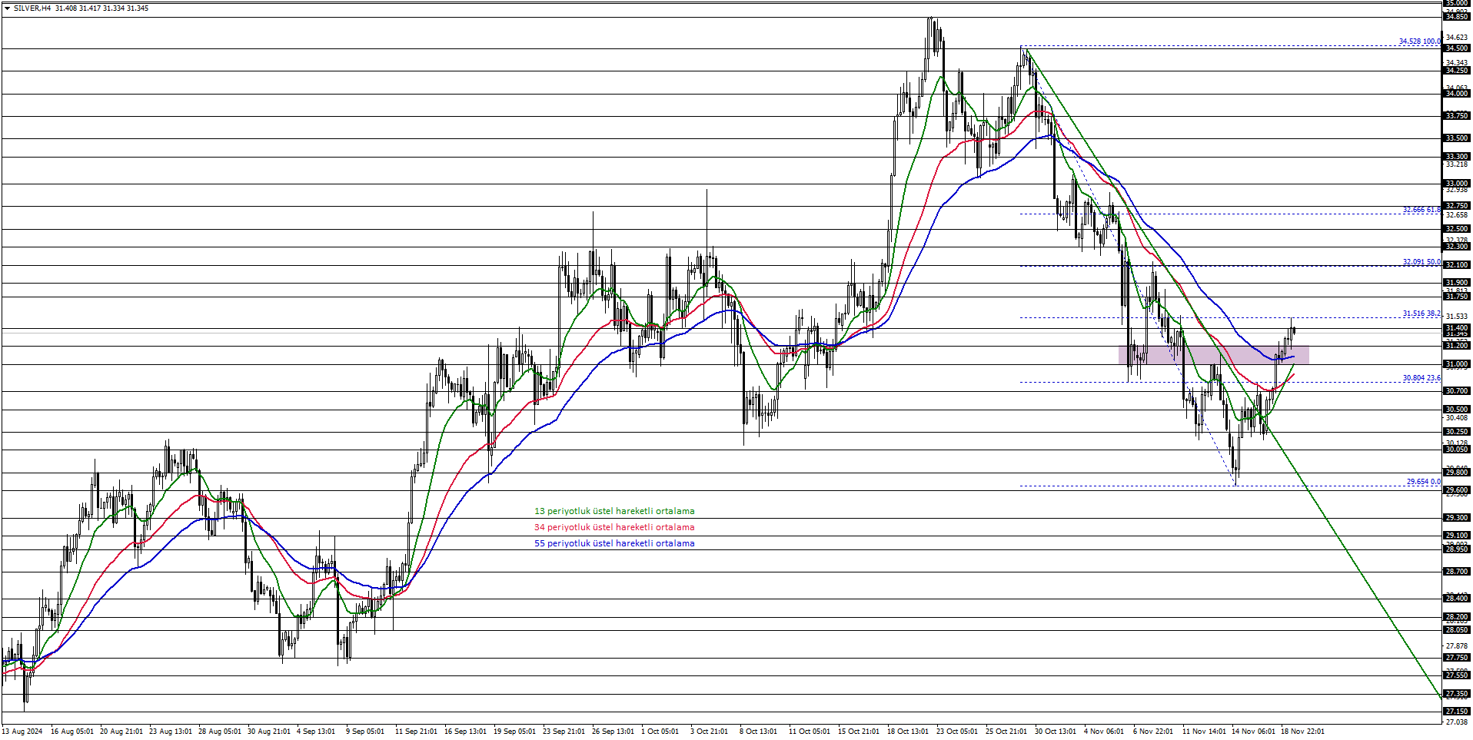This screenshot has width=1473, height=740.
Task: Click the Fibonacci label 34.528 100.0
Action: point(1419,41)
